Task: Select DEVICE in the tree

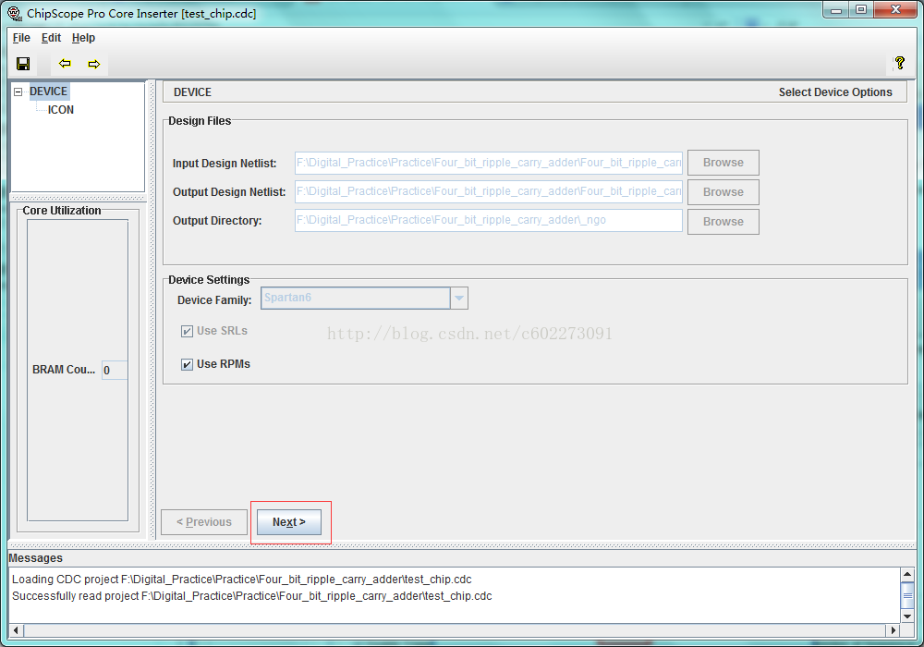Action: [x=48, y=92]
